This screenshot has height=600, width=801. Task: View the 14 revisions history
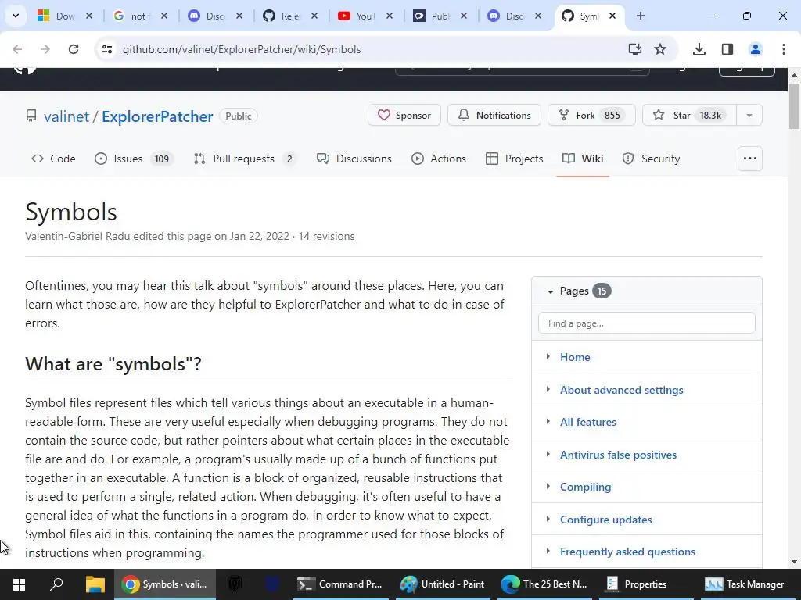pyautogui.click(x=326, y=236)
